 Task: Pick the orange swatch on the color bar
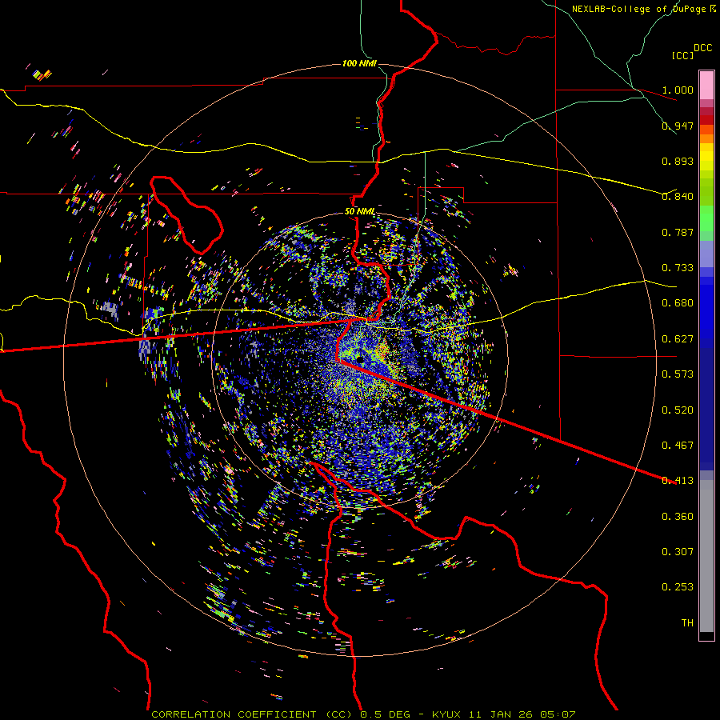click(706, 138)
